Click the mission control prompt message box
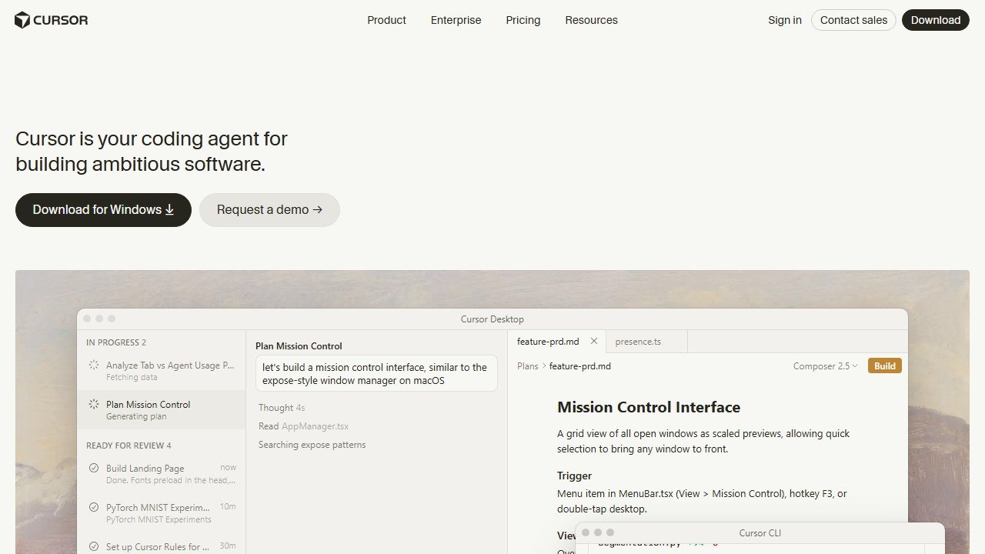The width and height of the screenshot is (985, 554). coord(376,373)
